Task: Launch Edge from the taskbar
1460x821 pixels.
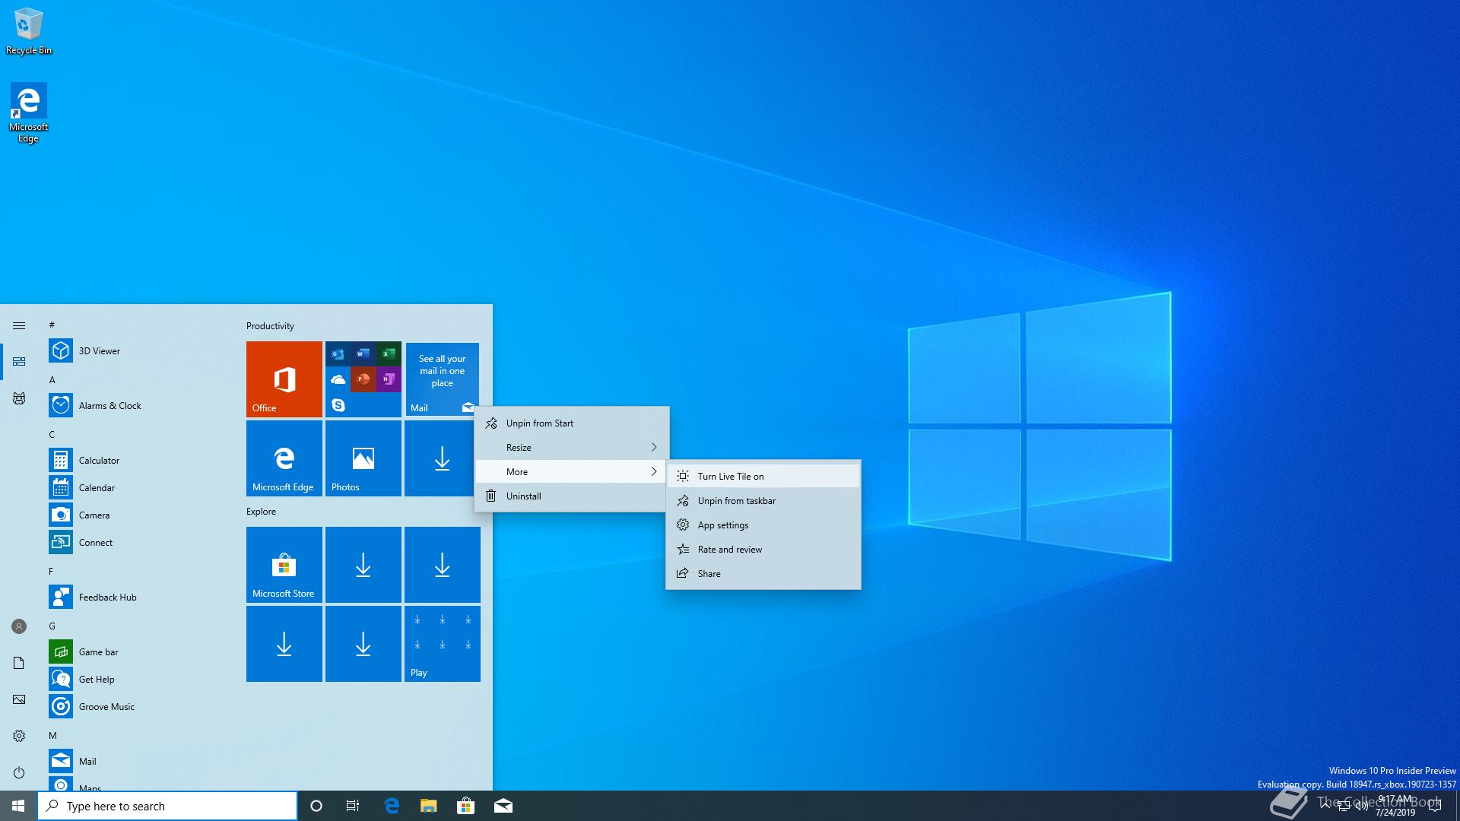Action: [392, 806]
